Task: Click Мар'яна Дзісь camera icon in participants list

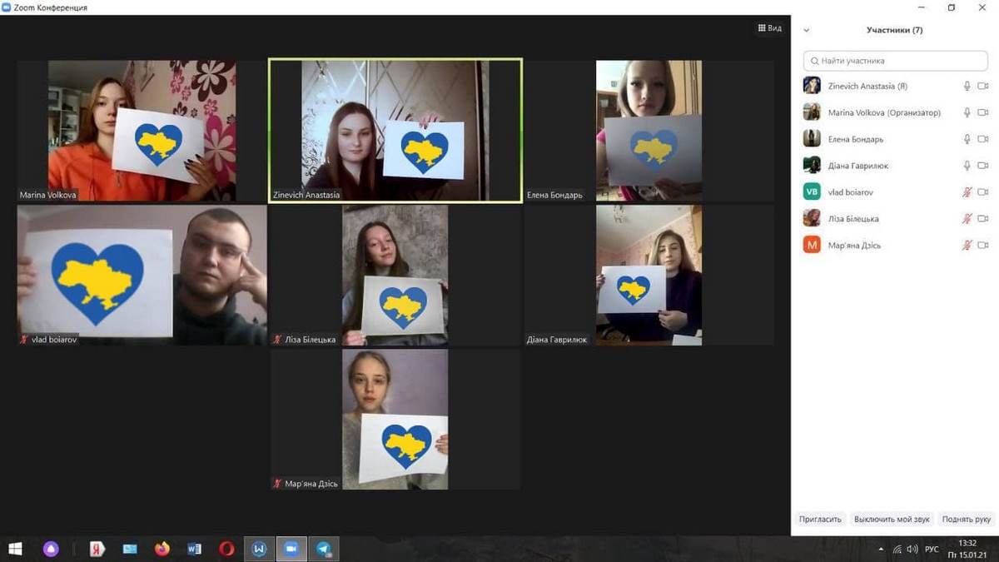Action: click(x=982, y=246)
